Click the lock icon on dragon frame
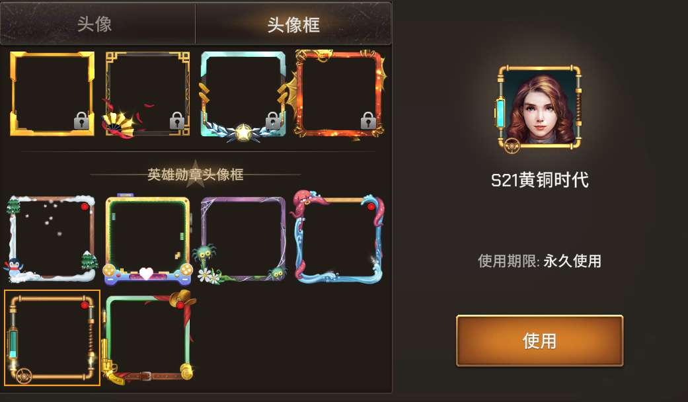Screen dimensions: 688x402 click(x=369, y=121)
